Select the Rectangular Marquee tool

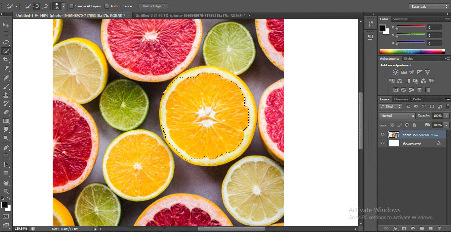(x=6, y=34)
